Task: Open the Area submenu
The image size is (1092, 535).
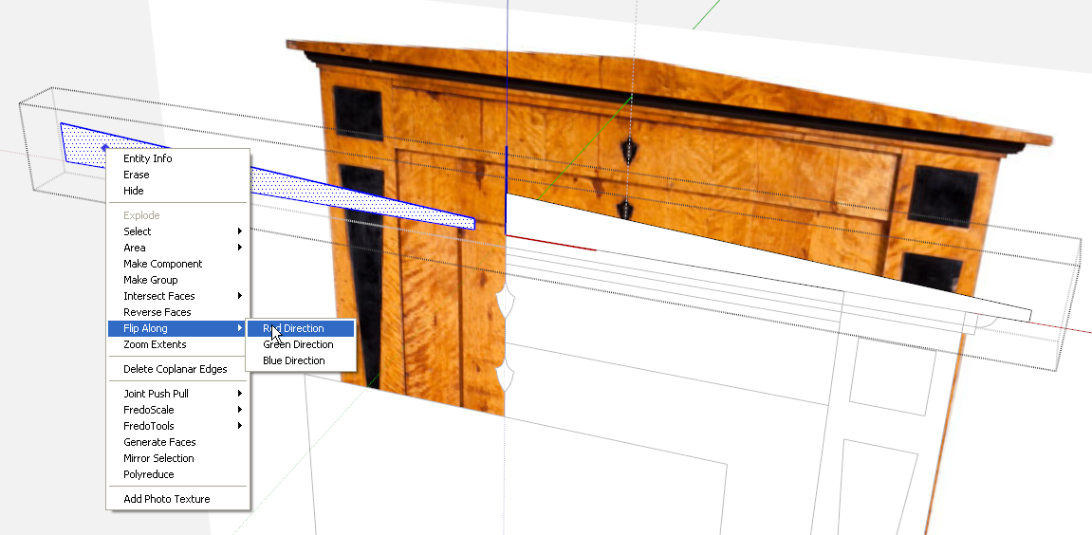Action: (177, 248)
